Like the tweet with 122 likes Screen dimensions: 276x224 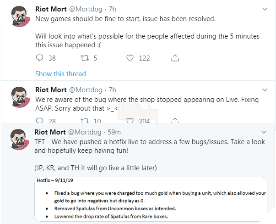(130, 58)
